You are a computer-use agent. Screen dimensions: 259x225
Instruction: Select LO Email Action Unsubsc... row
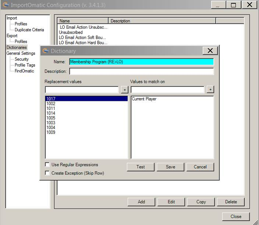coord(83,27)
